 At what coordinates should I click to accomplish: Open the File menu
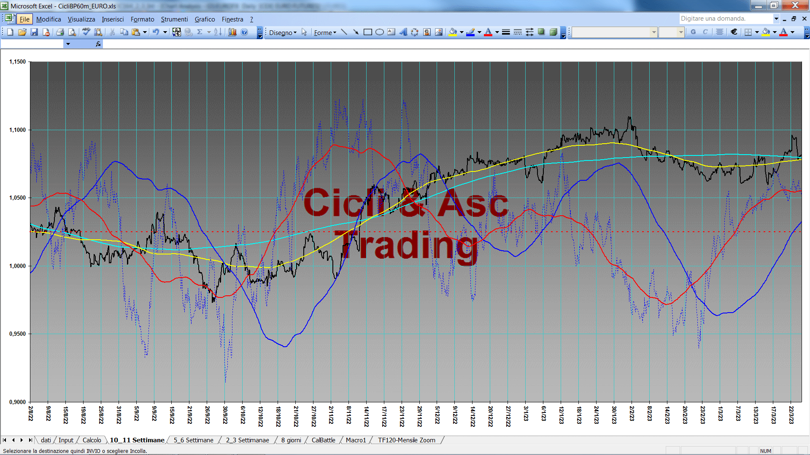point(24,19)
